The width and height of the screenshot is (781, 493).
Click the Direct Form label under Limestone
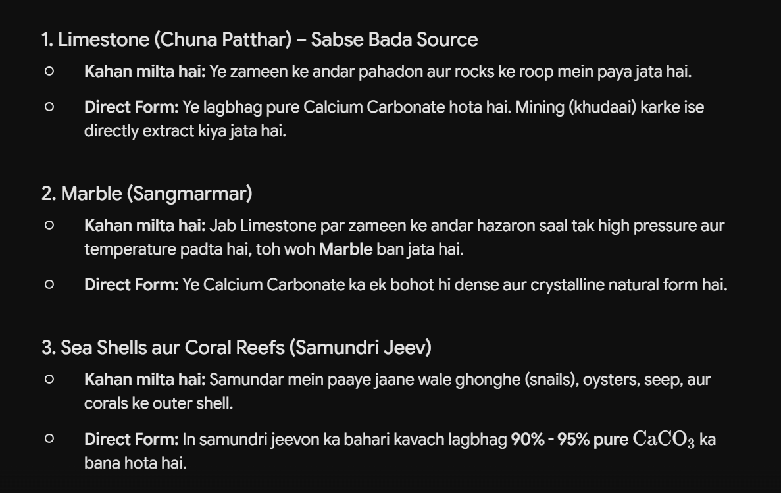[x=132, y=107]
